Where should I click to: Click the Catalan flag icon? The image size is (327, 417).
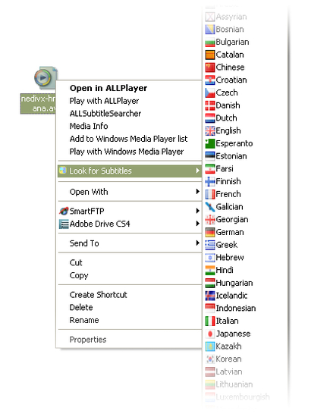pos(210,55)
